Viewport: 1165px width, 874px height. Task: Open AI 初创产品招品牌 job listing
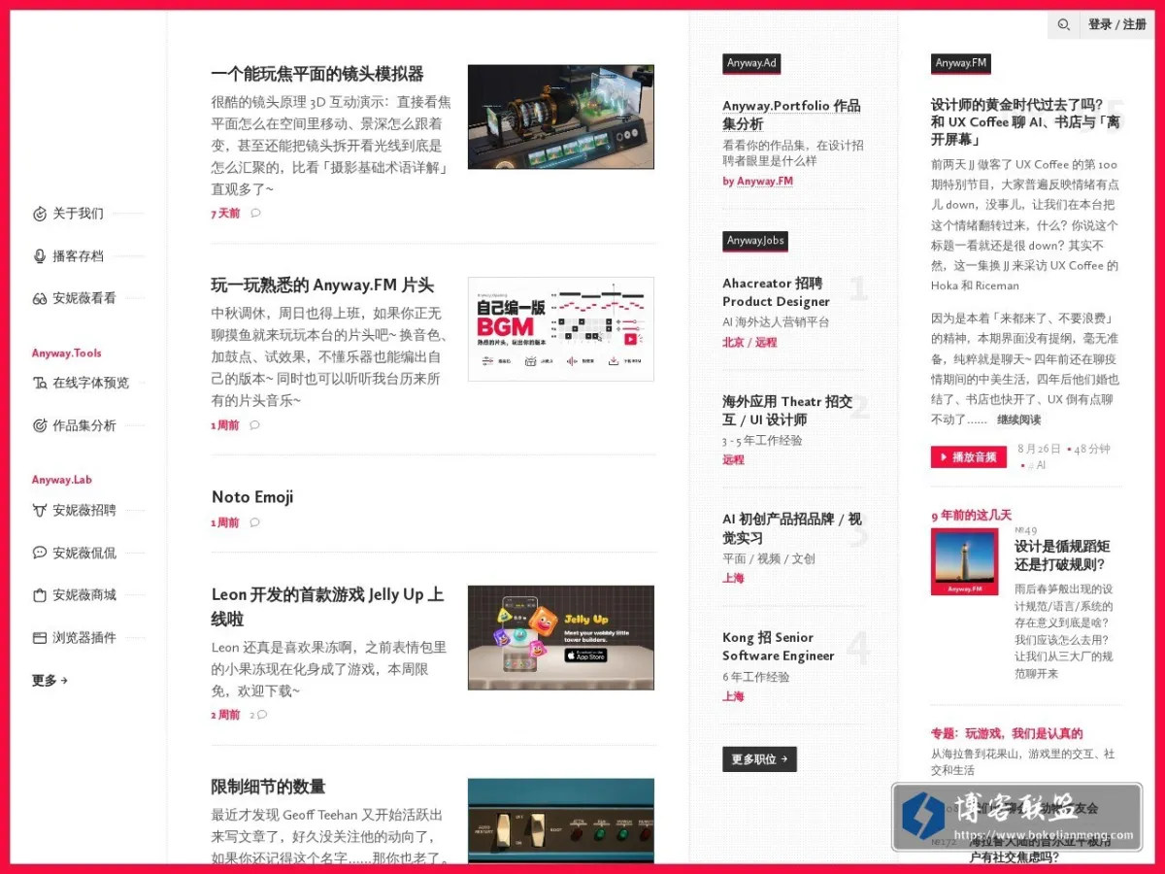coord(792,528)
